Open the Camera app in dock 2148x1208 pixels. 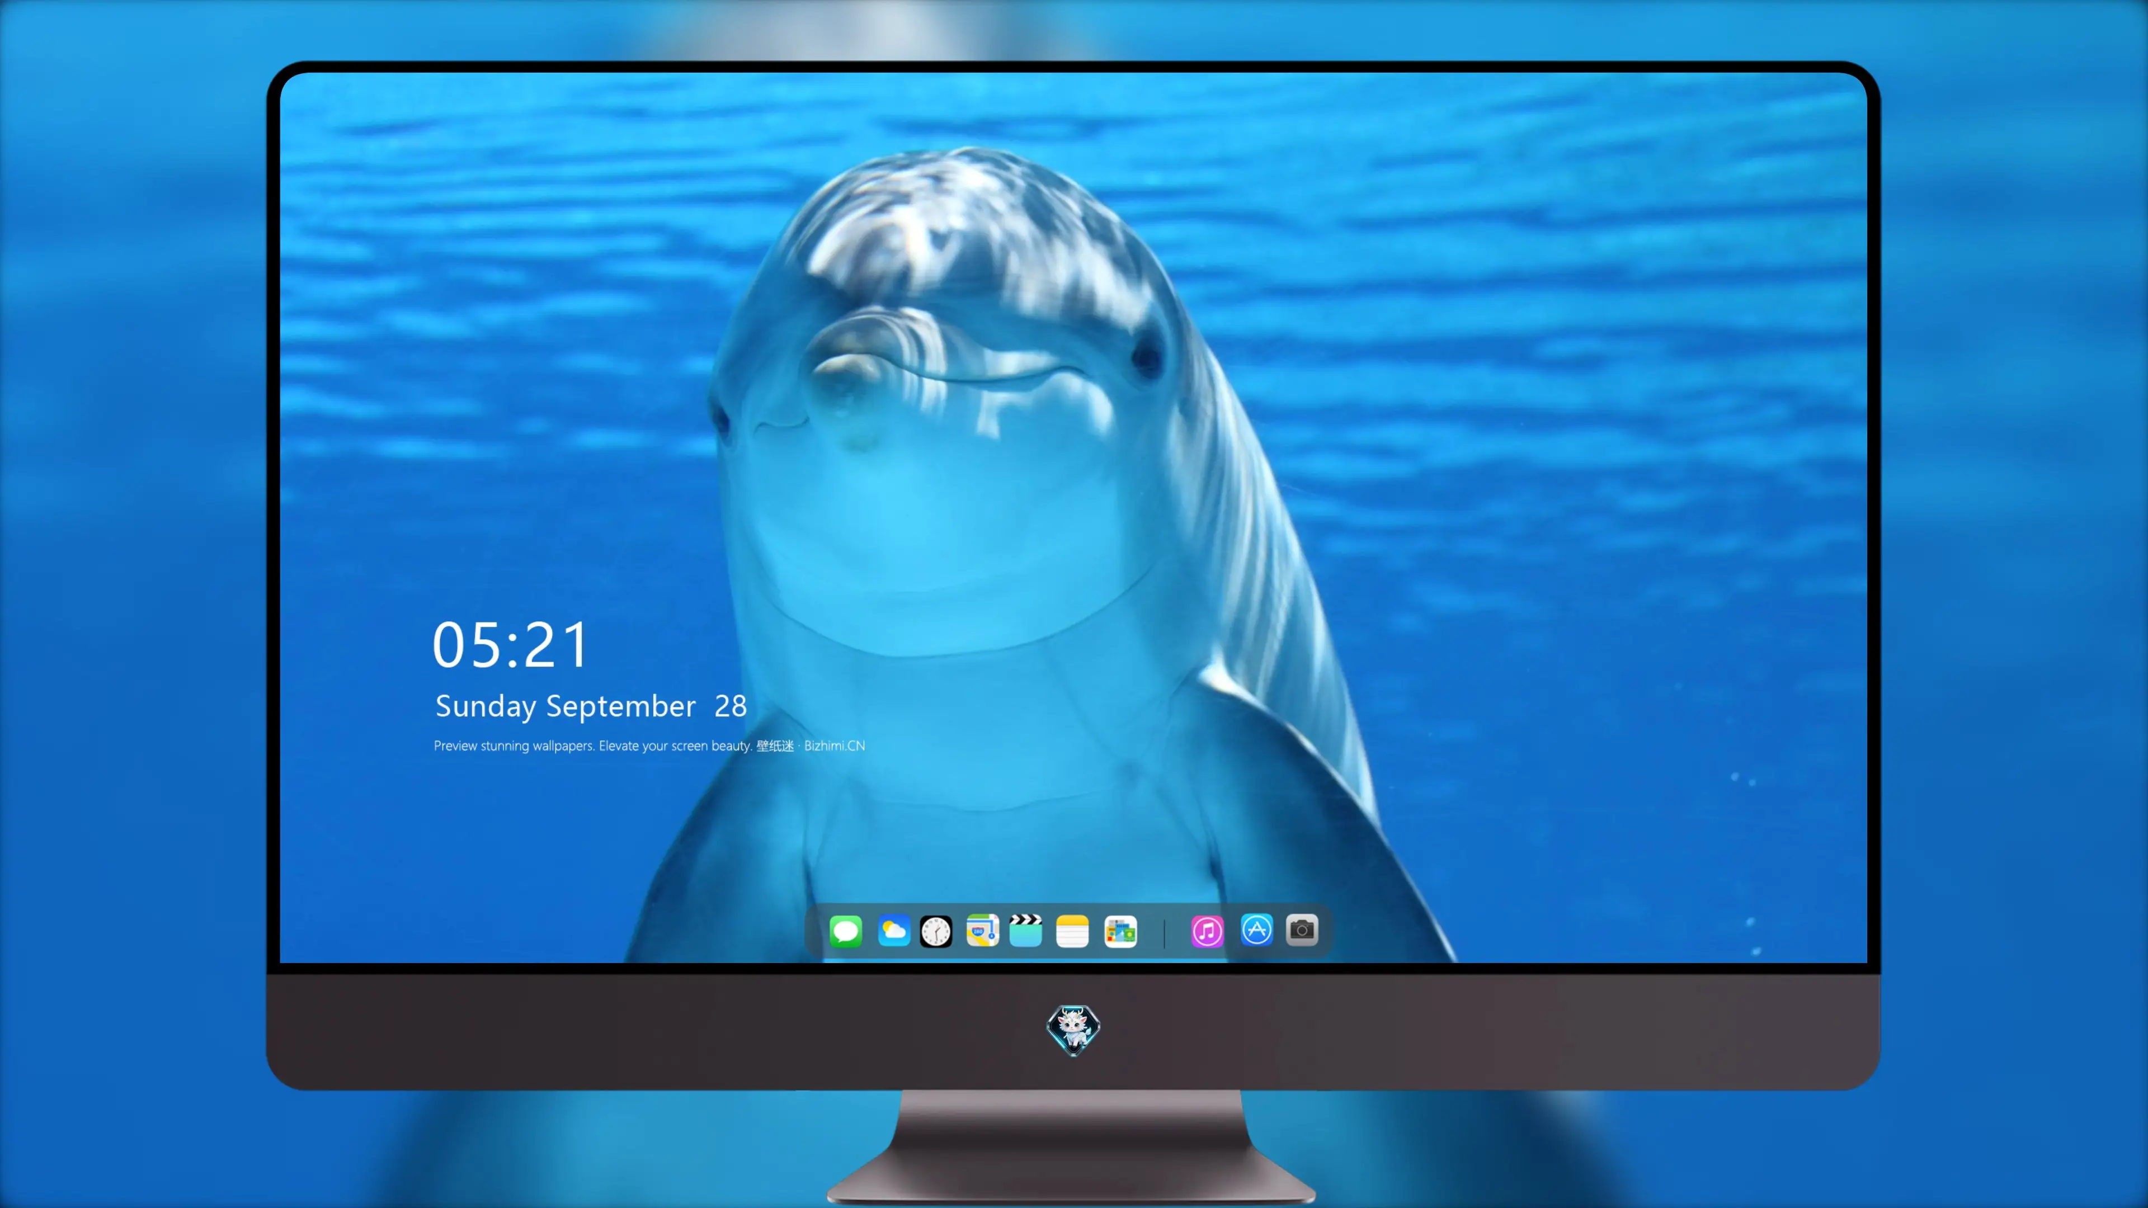click(1302, 929)
